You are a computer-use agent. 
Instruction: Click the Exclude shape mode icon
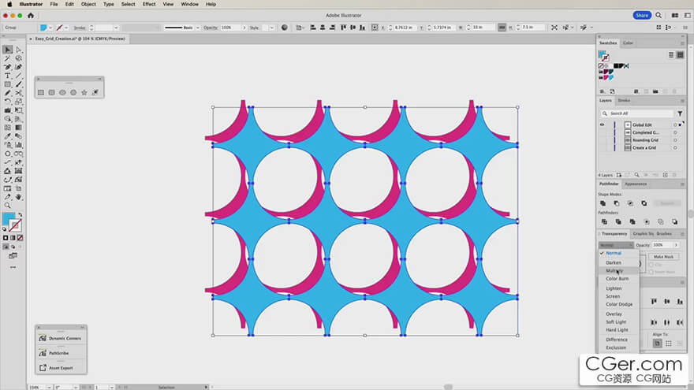644,203
